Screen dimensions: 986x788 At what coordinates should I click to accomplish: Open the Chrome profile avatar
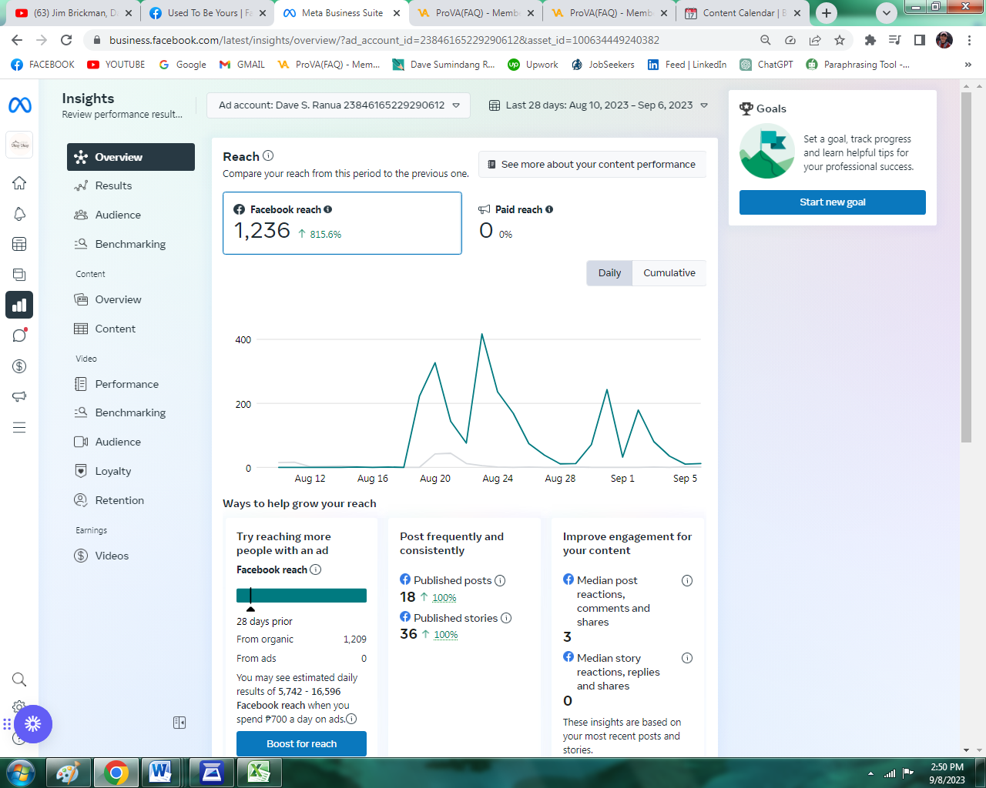tap(944, 40)
